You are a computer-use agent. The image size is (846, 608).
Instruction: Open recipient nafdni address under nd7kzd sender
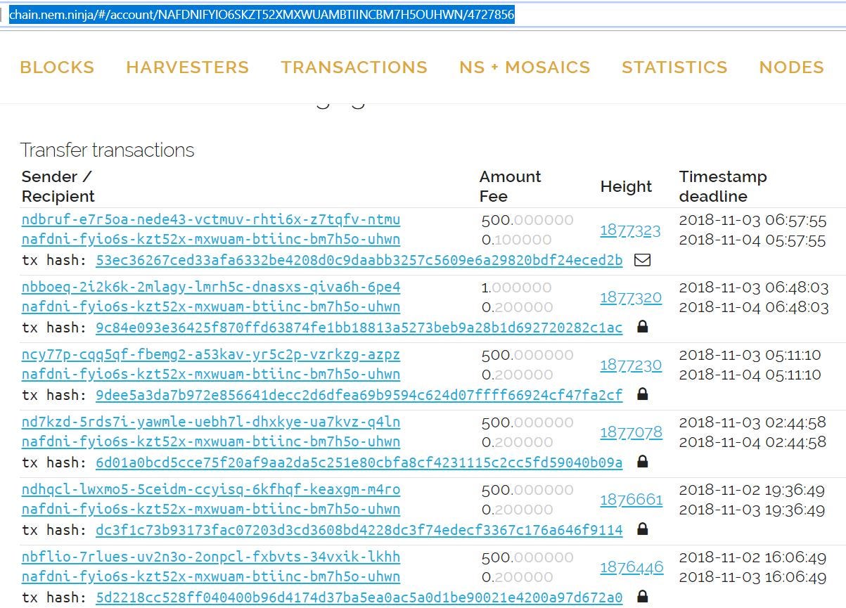click(211, 441)
